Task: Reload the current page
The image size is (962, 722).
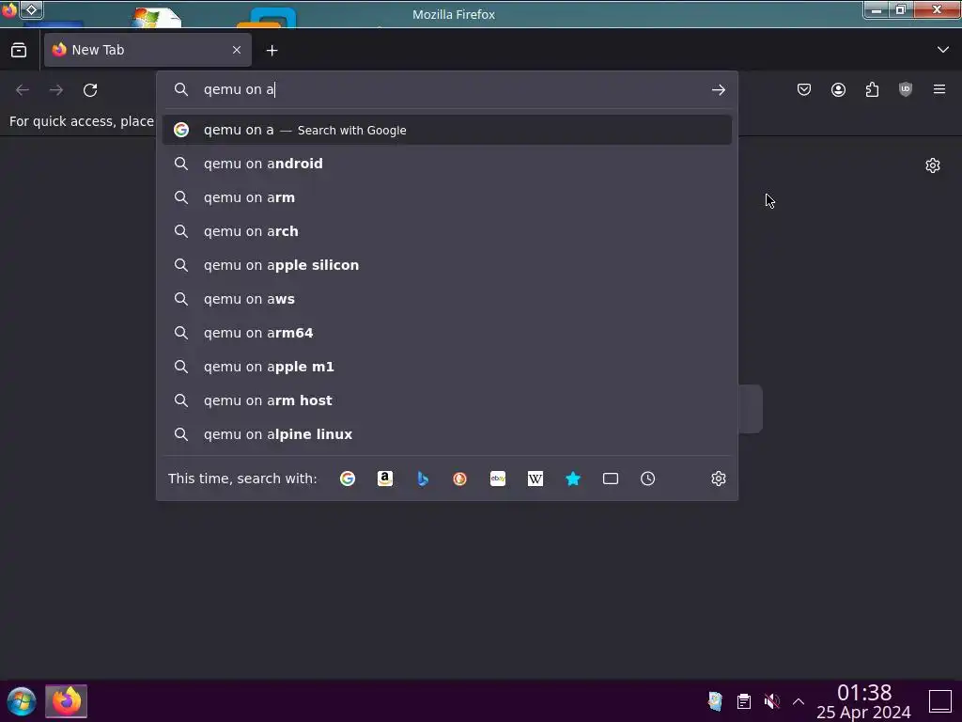Action: click(90, 90)
